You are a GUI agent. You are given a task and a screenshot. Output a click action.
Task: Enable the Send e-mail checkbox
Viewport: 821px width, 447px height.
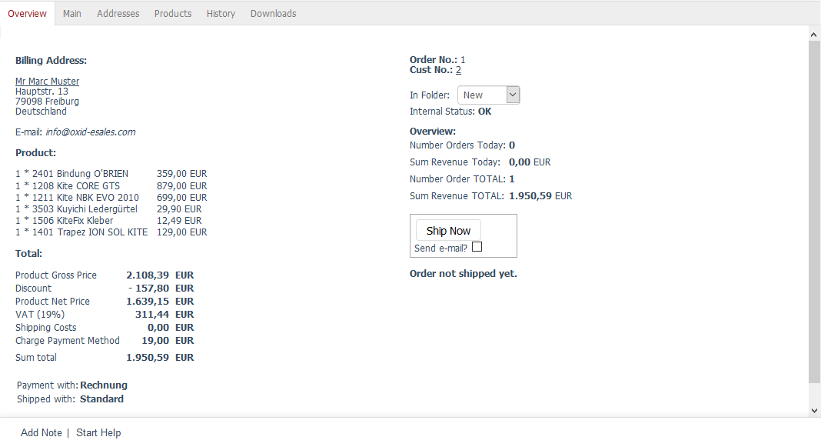477,247
